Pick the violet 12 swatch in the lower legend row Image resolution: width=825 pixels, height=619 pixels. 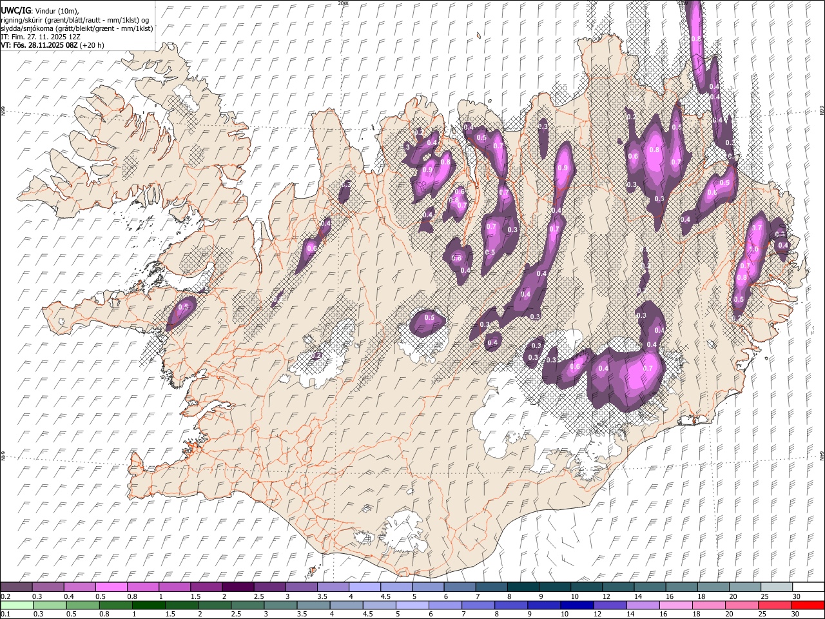[x=610, y=605]
